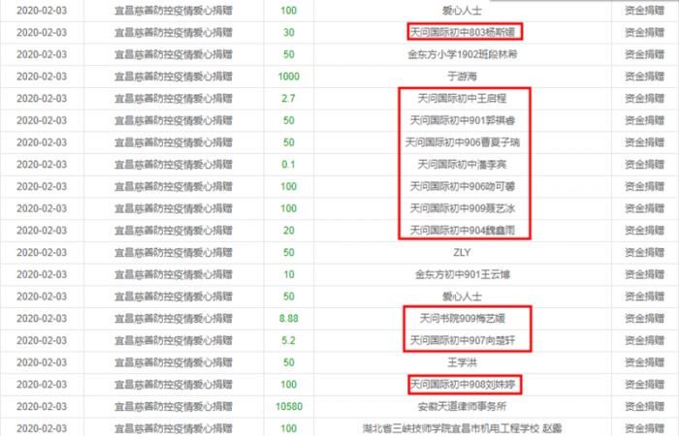This screenshot has height=436, width=679.
Task: Select donor 安徽天道律师事务所
Action: tap(462, 406)
